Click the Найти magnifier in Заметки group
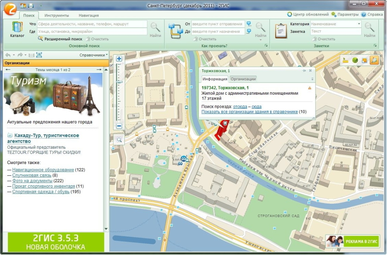Viewport: 387px width, 255px height. 370,30
